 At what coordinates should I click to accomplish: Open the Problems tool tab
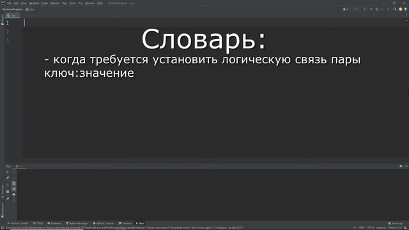[x=54, y=224]
